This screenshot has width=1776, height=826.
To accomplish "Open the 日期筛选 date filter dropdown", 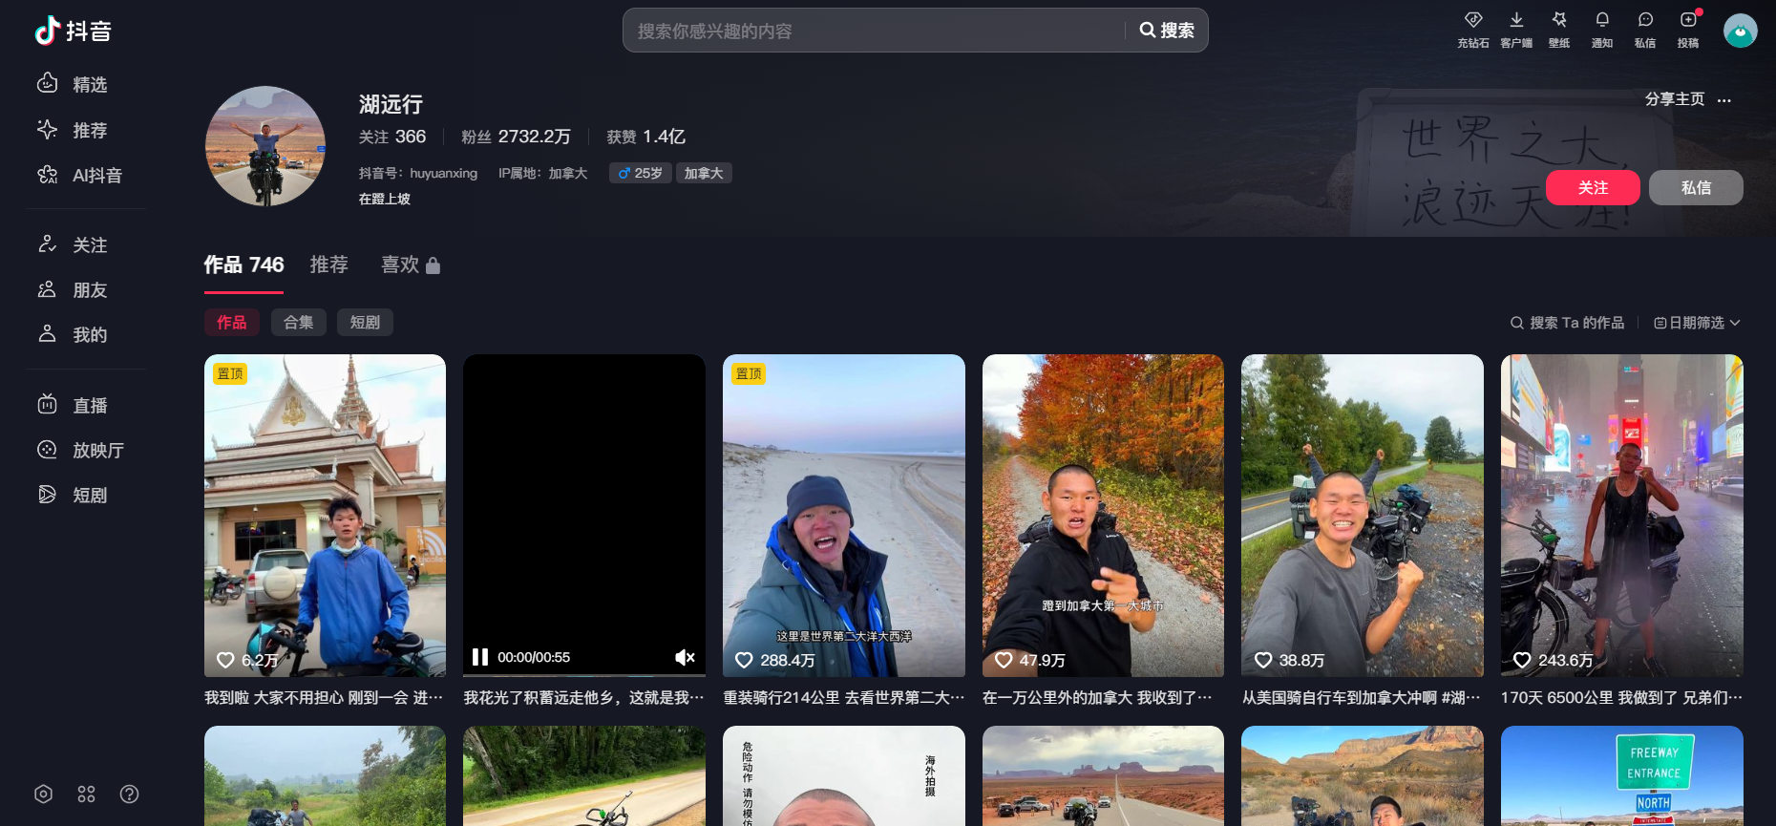I will pos(1697,323).
